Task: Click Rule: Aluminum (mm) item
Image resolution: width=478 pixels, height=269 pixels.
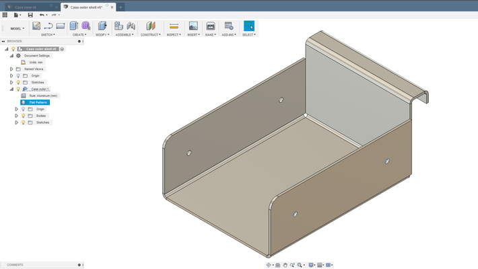Action: point(43,95)
